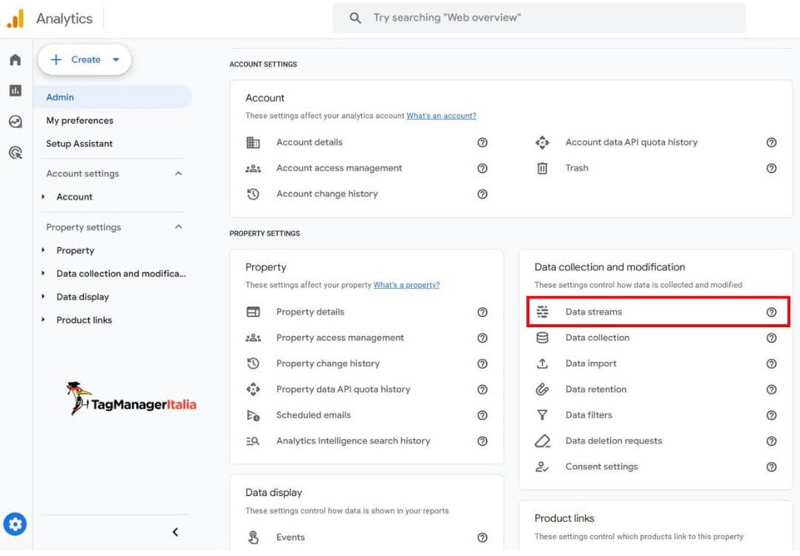Expand Data collection and modifica... tree arrow

43,274
